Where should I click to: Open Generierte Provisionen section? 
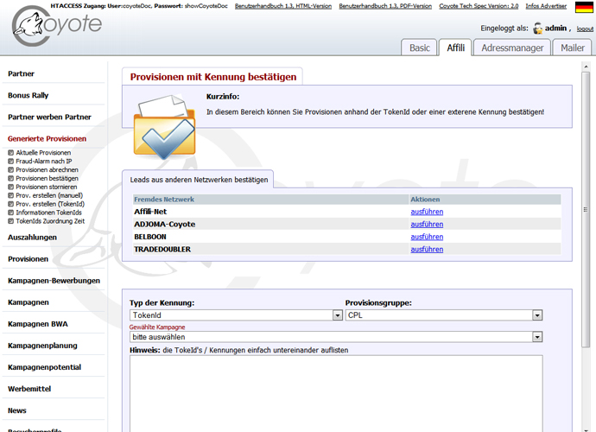[x=48, y=139]
